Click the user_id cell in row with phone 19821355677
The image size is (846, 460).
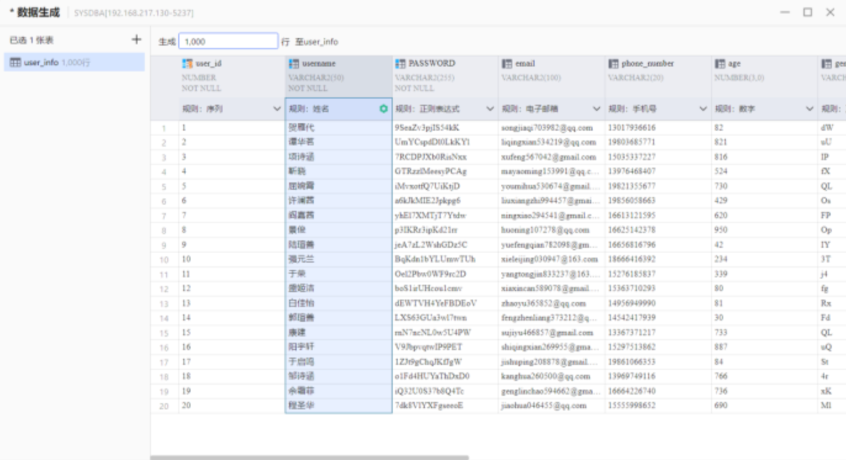pos(232,186)
